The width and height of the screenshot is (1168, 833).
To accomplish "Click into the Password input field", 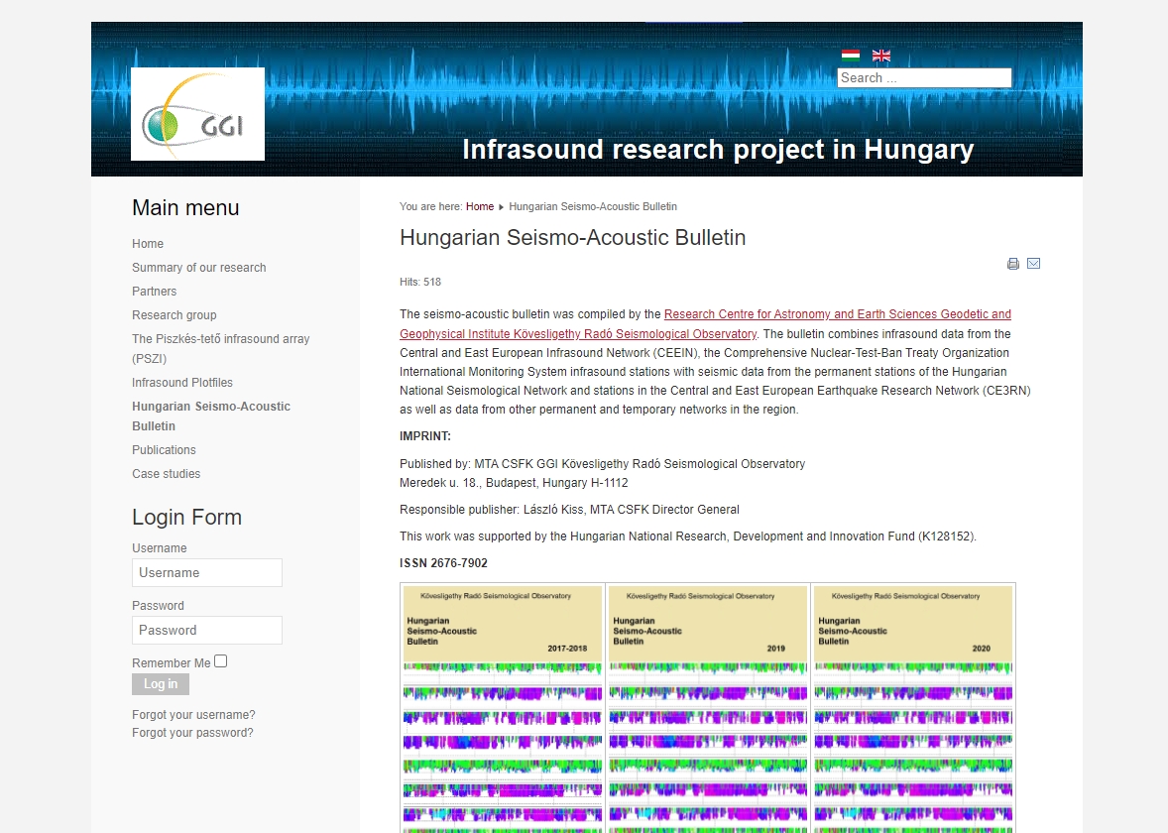I will pyautogui.click(x=207, y=631).
